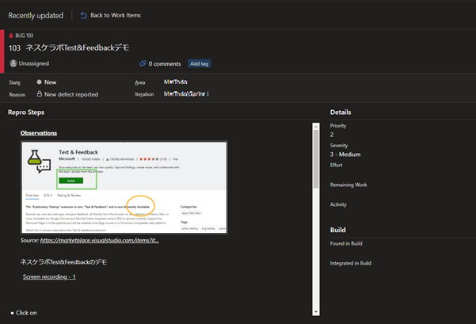Open the State dropdown showing New
Screen dimensions: 476x324
click(x=51, y=82)
